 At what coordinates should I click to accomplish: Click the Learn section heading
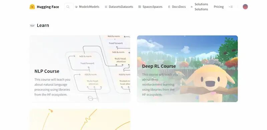[x=43, y=26]
